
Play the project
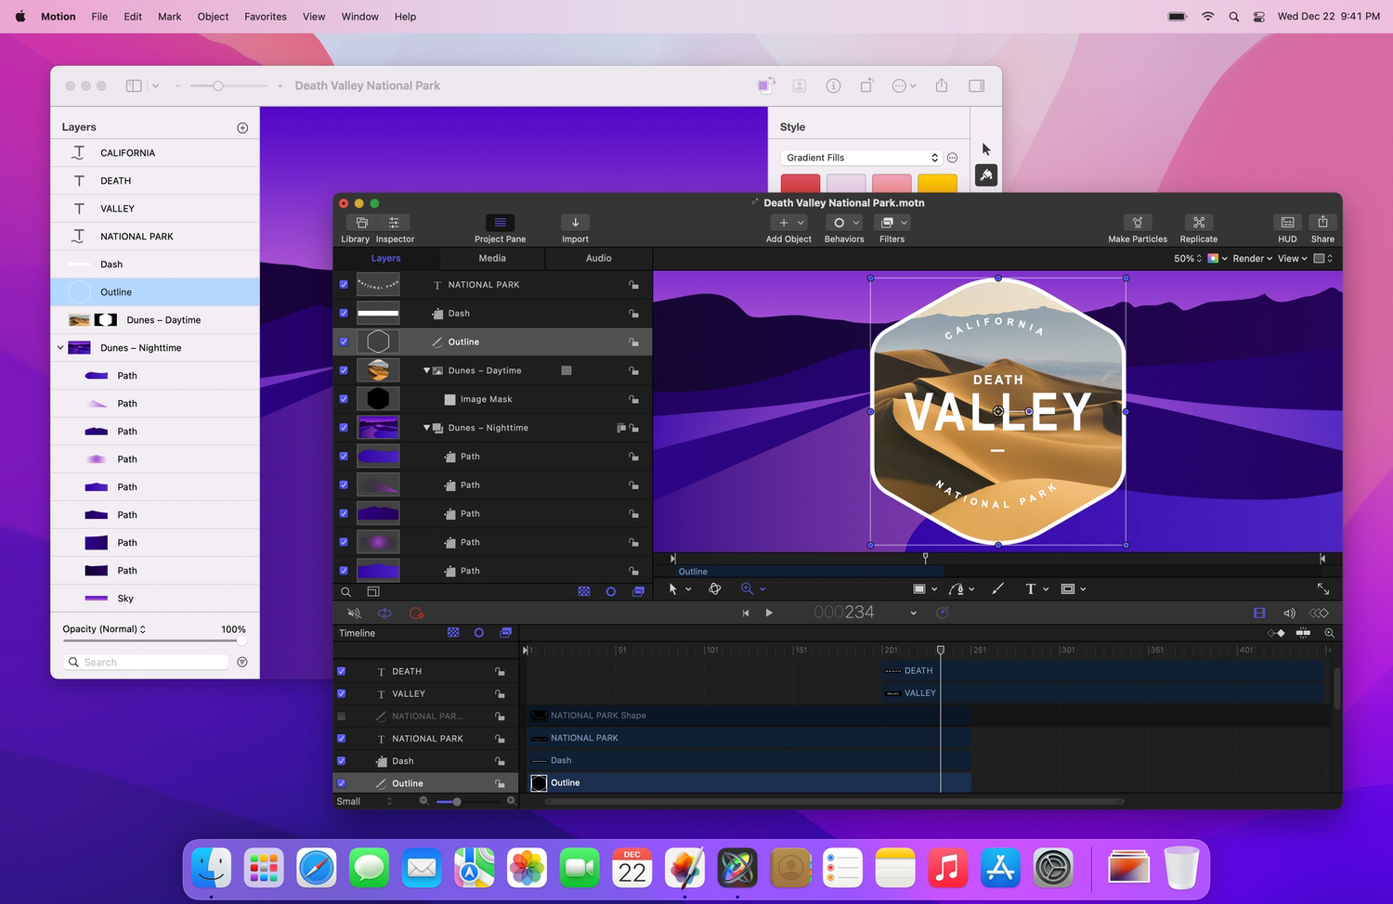click(769, 613)
